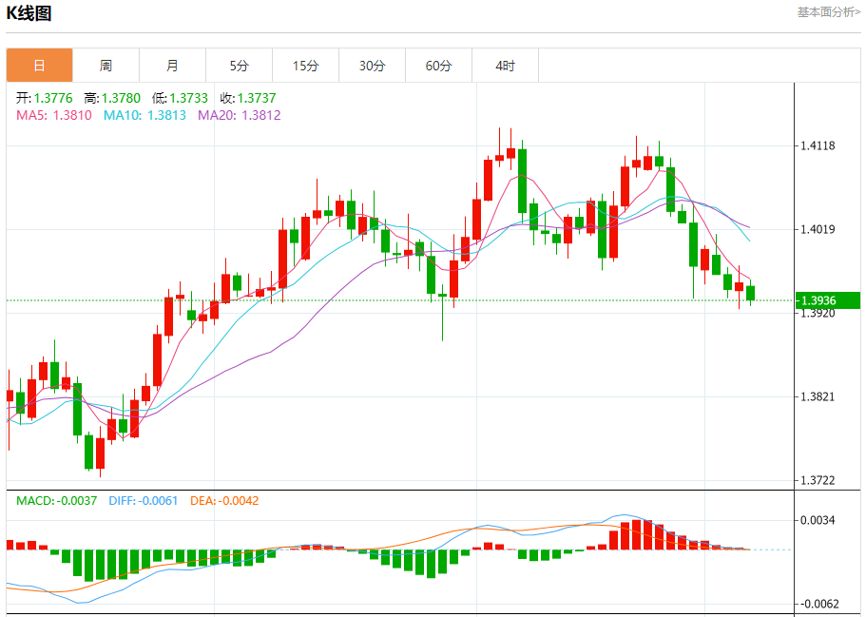
Task: Click the green 1.3936 current price tag
Action: point(827,300)
